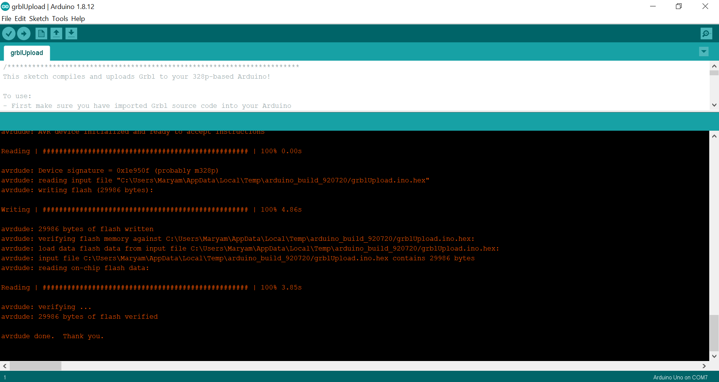
Task: Click 'input file ... contains 29986 bytes' line
Action: [238, 258]
